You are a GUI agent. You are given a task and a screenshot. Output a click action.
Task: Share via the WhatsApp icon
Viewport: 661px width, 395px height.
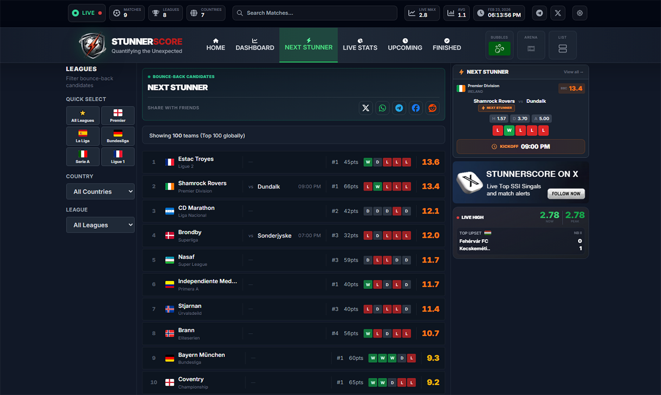click(x=383, y=108)
